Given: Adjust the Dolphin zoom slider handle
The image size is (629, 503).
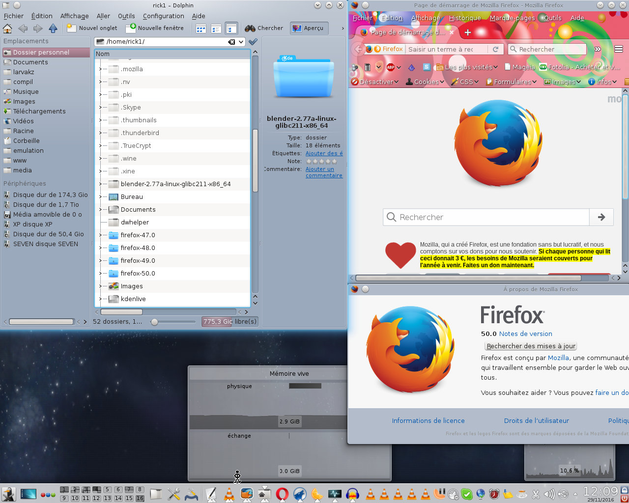Looking at the screenshot, I should click(x=155, y=322).
